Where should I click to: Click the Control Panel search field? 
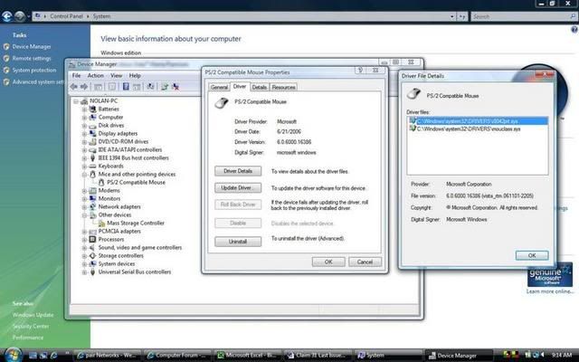(523, 16)
